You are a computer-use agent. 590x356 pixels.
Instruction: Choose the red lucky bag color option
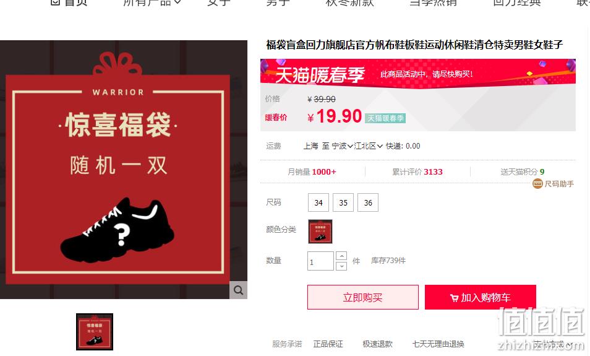pos(320,232)
